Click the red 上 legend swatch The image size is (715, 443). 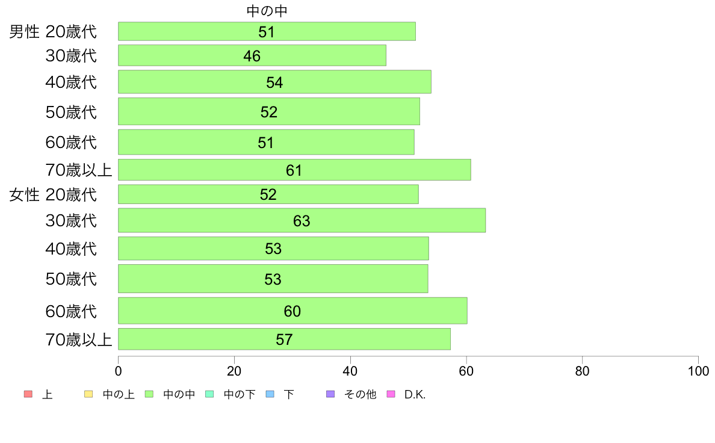tap(28, 394)
